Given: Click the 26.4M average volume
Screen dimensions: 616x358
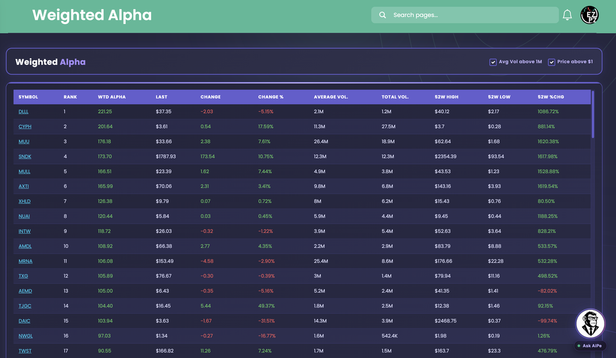Looking at the screenshot, I should pyautogui.click(x=321, y=142).
